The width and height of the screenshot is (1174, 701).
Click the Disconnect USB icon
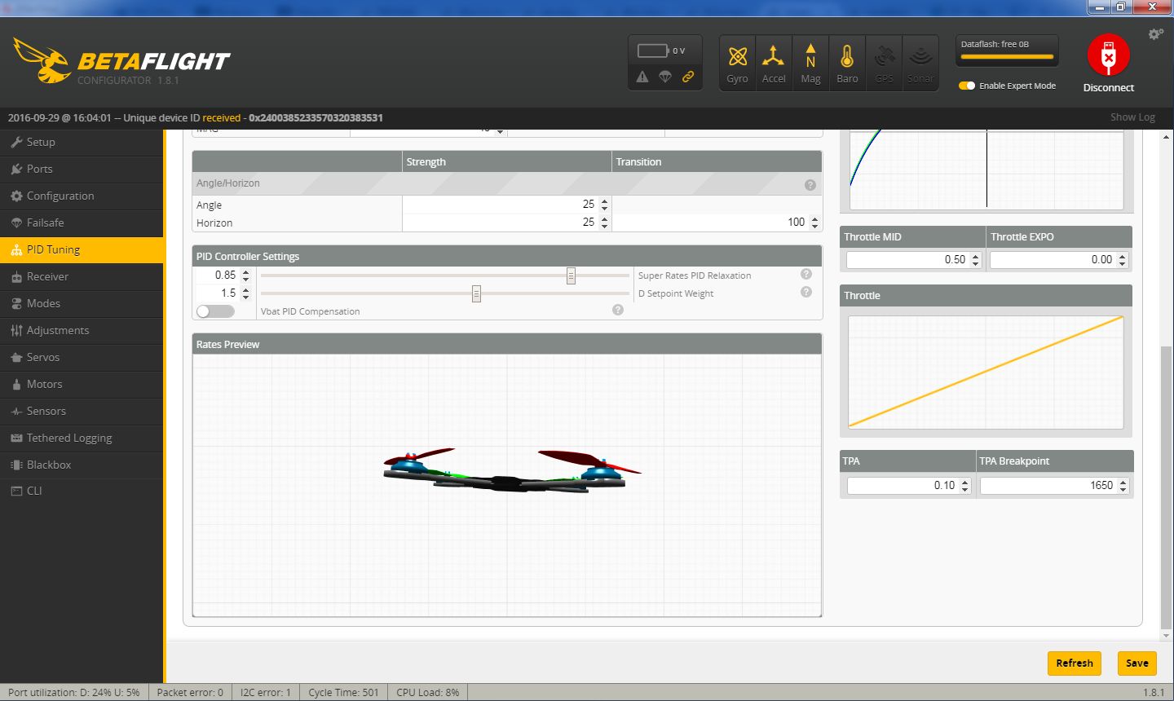[1108, 55]
